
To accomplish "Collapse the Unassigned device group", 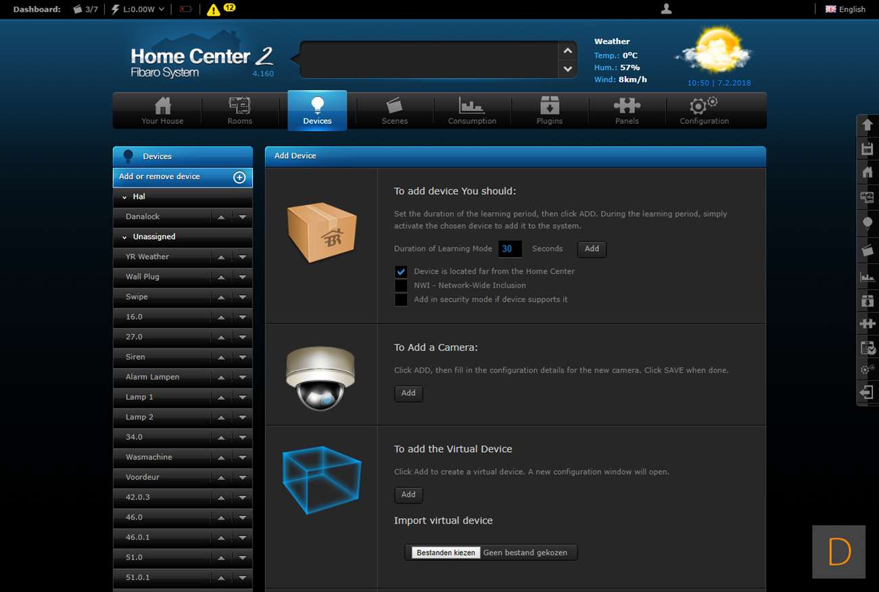I will tap(124, 237).
